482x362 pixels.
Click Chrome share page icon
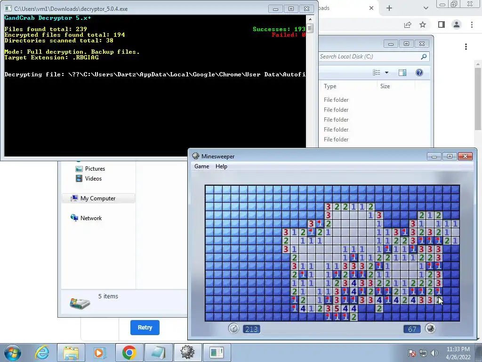pos(408,25)
